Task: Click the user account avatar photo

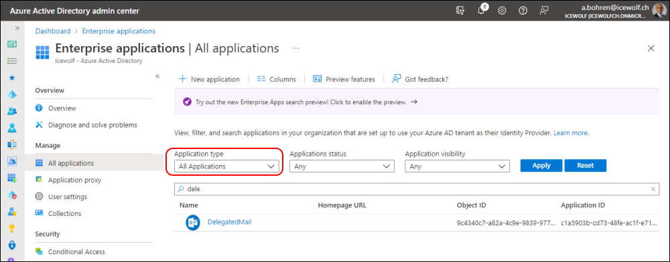Action: point(659,11)
